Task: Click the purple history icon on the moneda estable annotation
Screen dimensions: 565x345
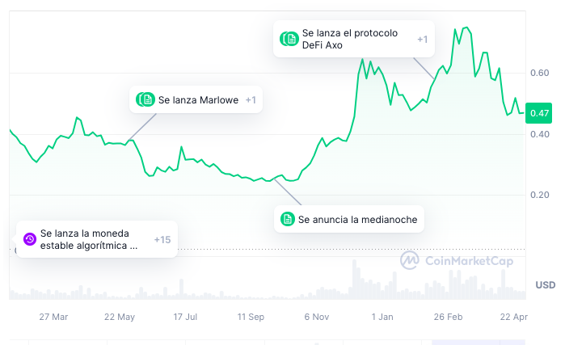Action: click(30, 239)
